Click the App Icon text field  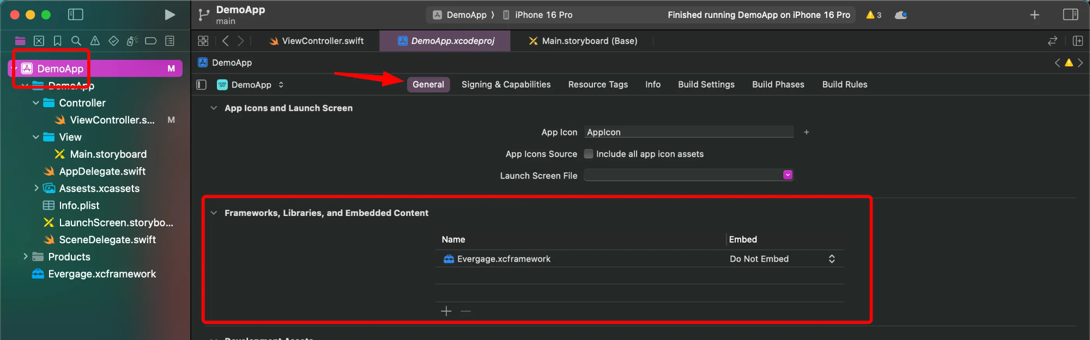tap(689, 132)
